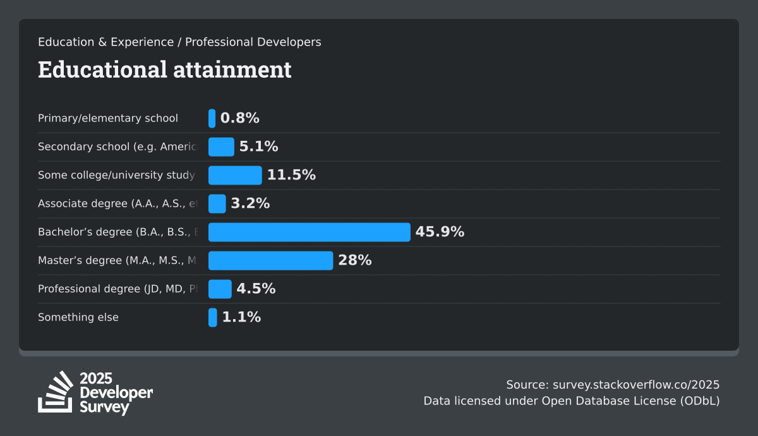Click the Primary/elementary school bar
Image resolution: width=758 pixels, height=436 pixels.
click(212, 118)
